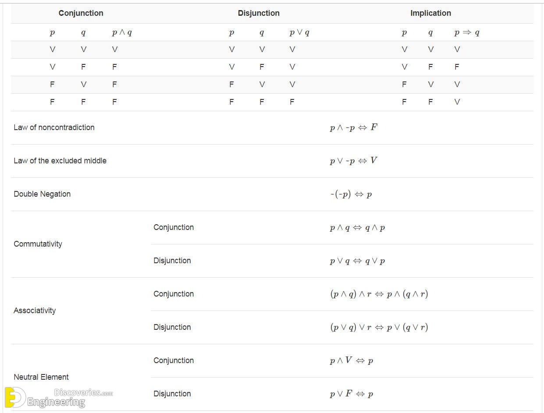Viewport: 544px width, 413px height.
Task: Click the neutral element formula p ∨ F ⇔ p
Action: [x=352, y=394]
